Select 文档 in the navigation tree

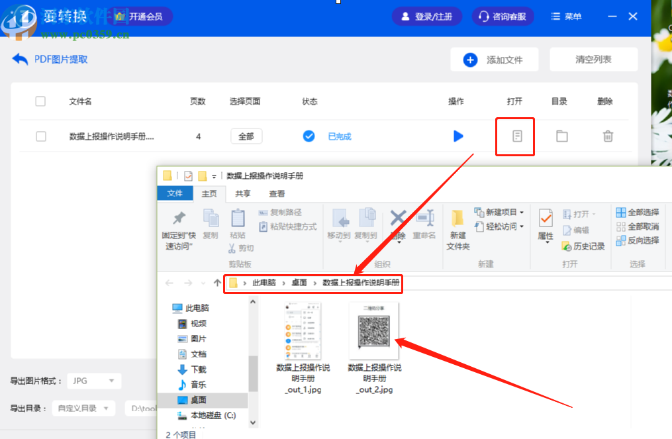coord(193,354)
